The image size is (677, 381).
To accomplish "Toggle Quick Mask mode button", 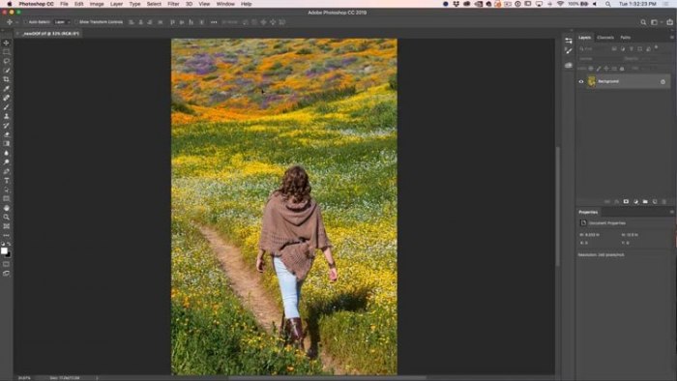I will 6,264.
